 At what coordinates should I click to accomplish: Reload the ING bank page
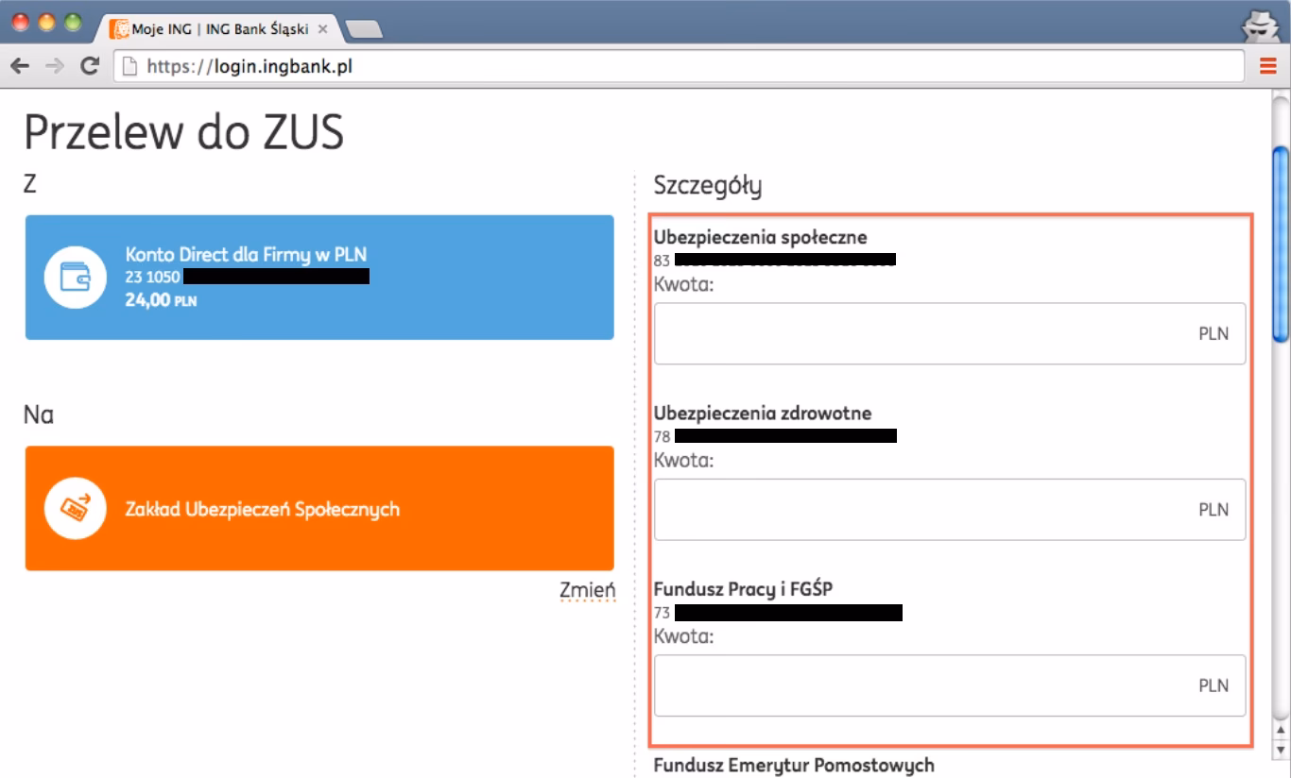pos(90,67)
